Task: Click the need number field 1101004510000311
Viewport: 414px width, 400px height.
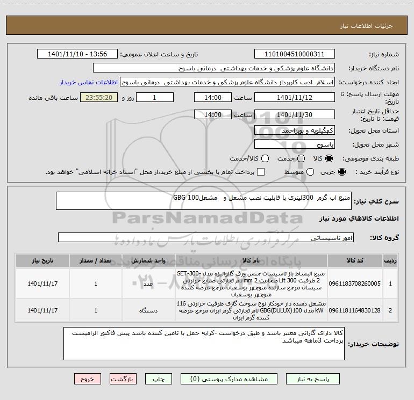Action: pos(295,54)
